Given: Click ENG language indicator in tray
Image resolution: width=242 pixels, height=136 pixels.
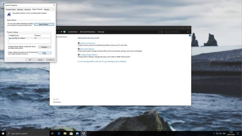Looking at the screenshot, I should click(x=224, y=133).
